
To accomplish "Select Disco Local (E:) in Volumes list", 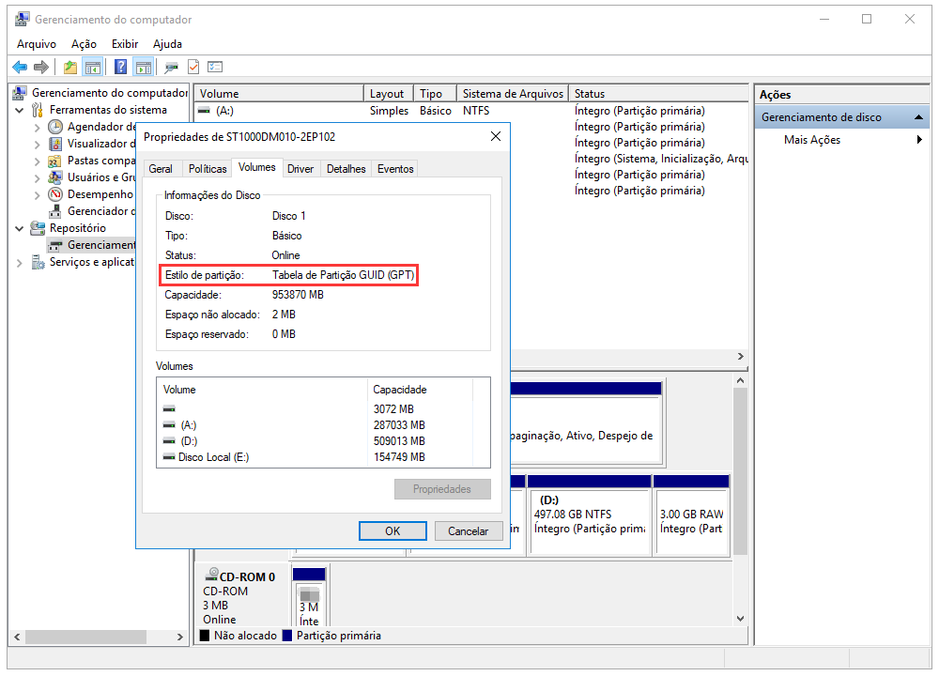I will pos(215,457).
